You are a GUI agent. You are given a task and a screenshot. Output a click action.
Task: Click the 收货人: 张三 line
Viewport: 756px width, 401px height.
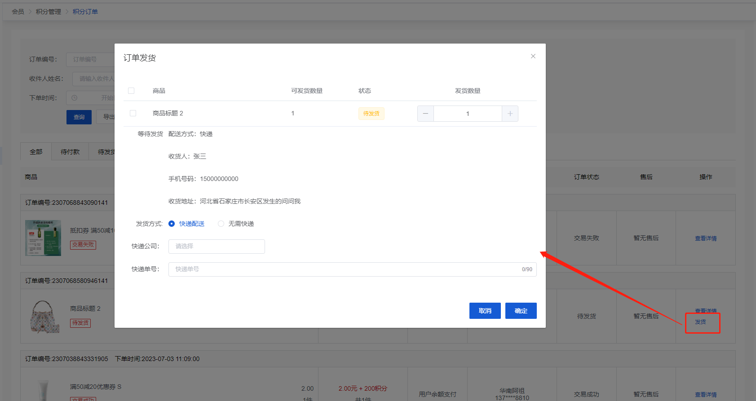point(187,156)
